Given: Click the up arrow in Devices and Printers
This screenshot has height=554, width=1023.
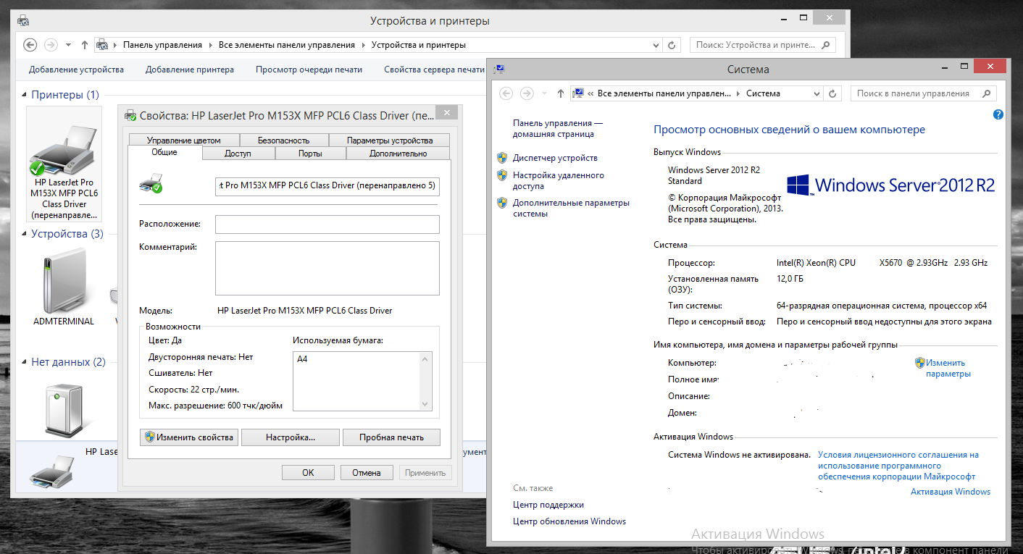Looking at the screenshot, I should pos(85,45).
